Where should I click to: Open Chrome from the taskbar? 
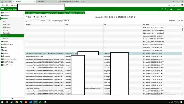(7, 102)
